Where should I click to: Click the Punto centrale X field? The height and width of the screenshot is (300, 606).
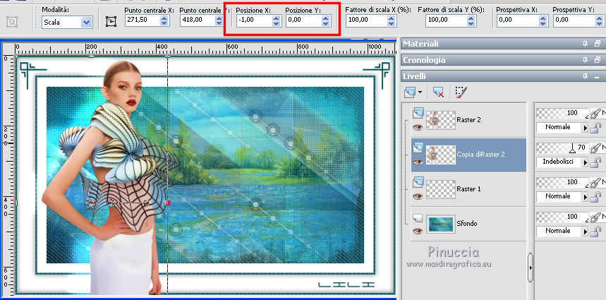point(143,20)
